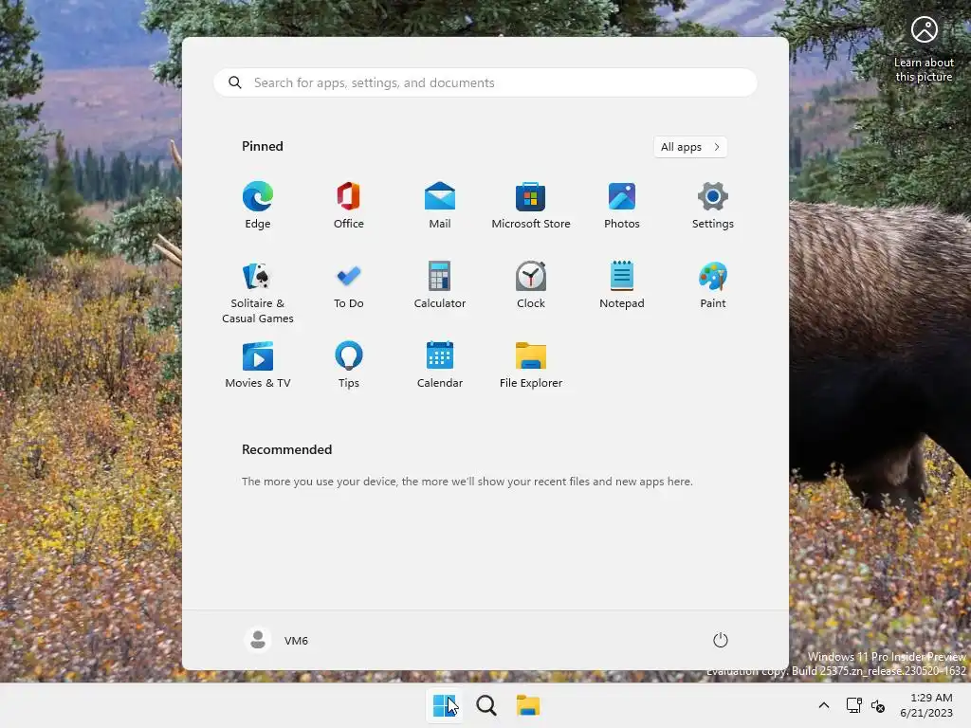Screen dimensions: 971x728
Task: Show hidden icons in system tray
Action: point(824,705)
